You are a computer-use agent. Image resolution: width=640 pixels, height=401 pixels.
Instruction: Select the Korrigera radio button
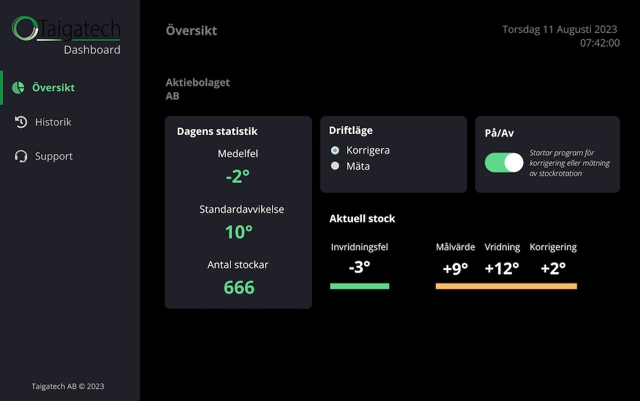coord(335,150)
